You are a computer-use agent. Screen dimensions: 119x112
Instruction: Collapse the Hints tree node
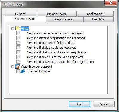point(13,29)
